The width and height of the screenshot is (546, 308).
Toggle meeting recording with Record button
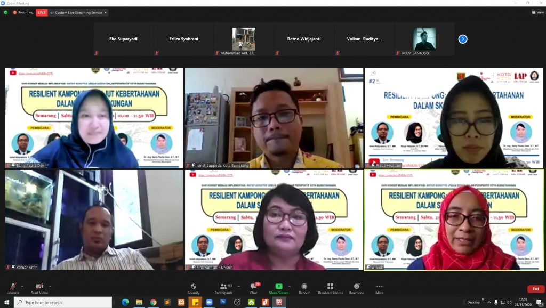tap(304, 288)
